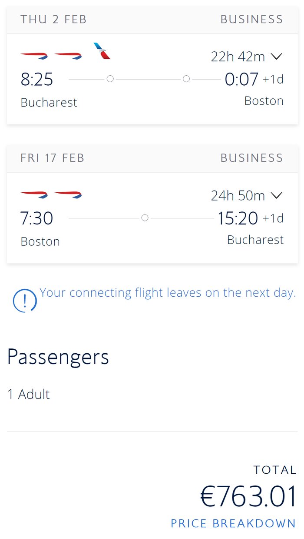Select the FRI 17 FEB flight header
The image size is (304, 539).
[x=152, y=158]
